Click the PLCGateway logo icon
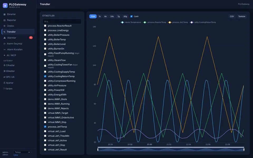253x158 pixels. pyautogui.click(x=5, y=6)
